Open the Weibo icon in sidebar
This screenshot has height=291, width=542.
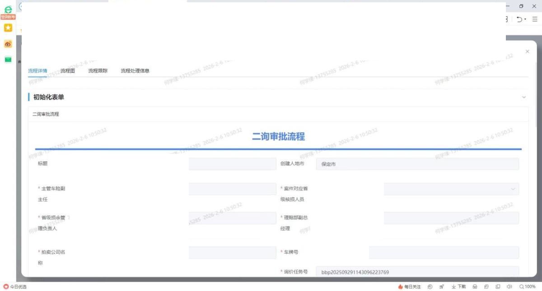point(8,44)
